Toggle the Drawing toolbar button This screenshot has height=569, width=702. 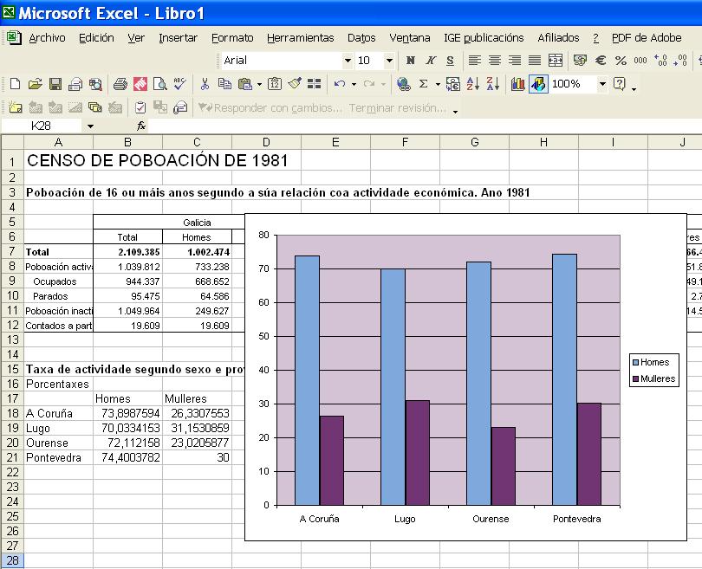[x=538, y=84]
